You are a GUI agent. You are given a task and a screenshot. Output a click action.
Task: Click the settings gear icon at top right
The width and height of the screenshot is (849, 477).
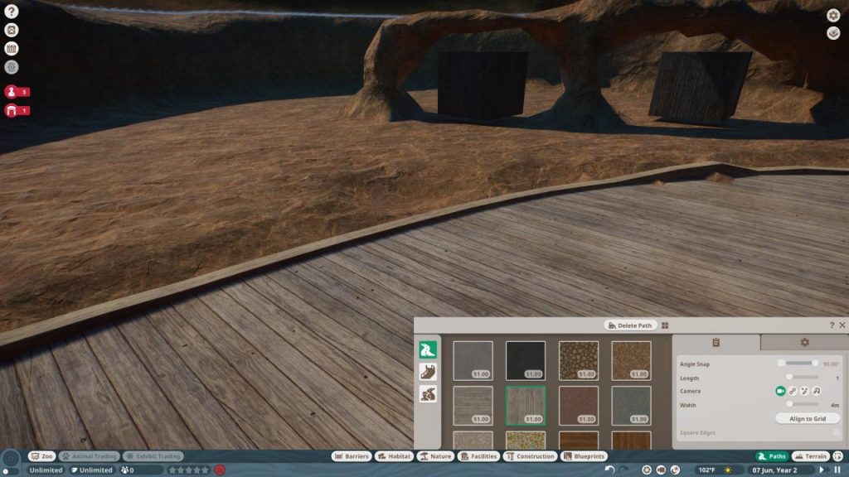pyautogui.click(x=833, y=15)
